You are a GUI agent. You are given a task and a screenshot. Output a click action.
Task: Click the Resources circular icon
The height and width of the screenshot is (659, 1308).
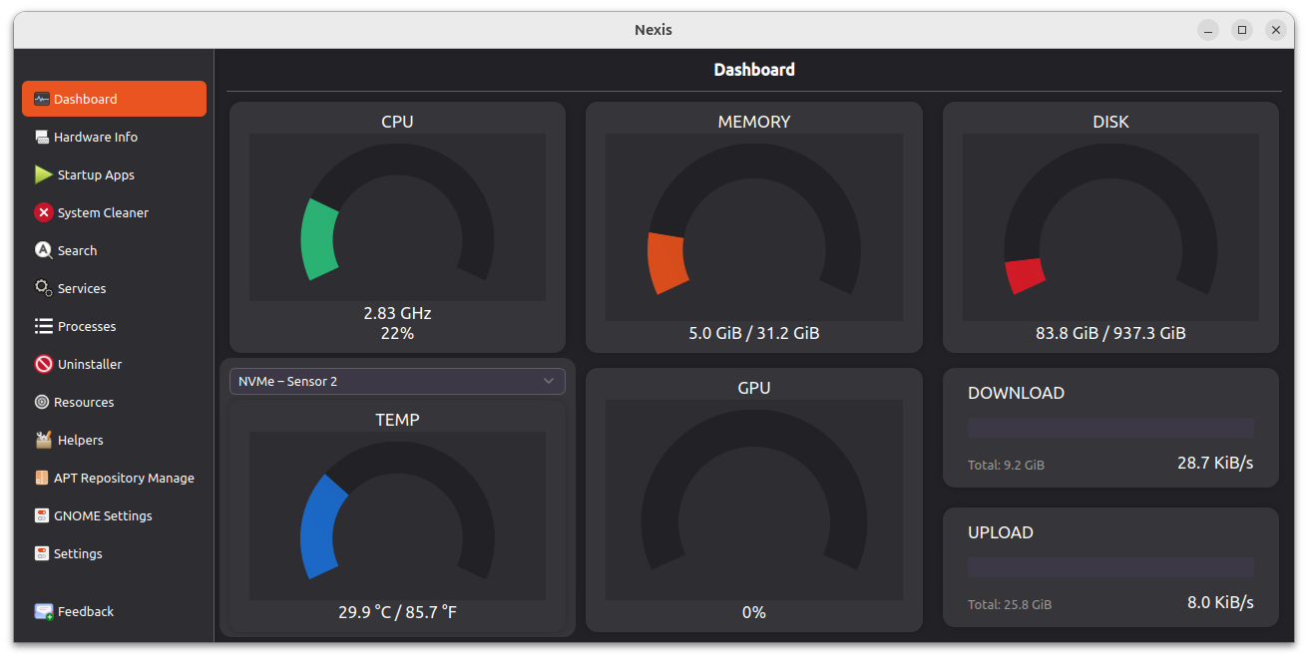click(x=42, y=402)
